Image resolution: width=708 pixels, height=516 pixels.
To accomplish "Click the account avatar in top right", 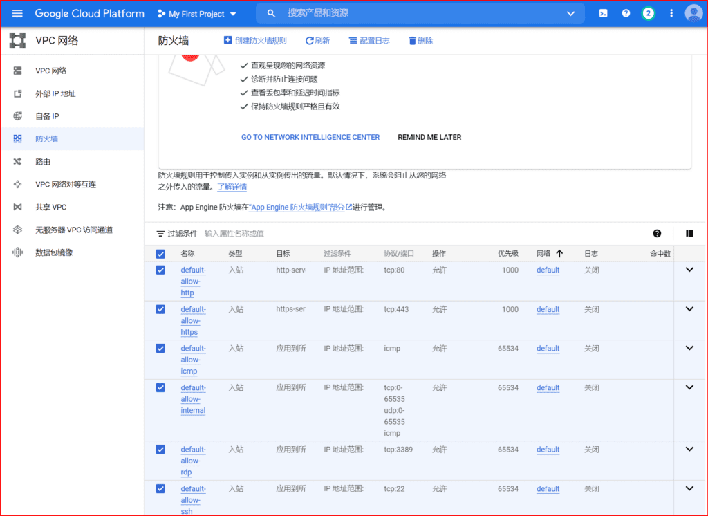I will pyautogui.click(x=693, y=13).
